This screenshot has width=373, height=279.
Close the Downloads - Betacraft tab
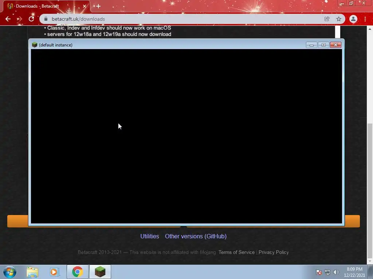85,6
